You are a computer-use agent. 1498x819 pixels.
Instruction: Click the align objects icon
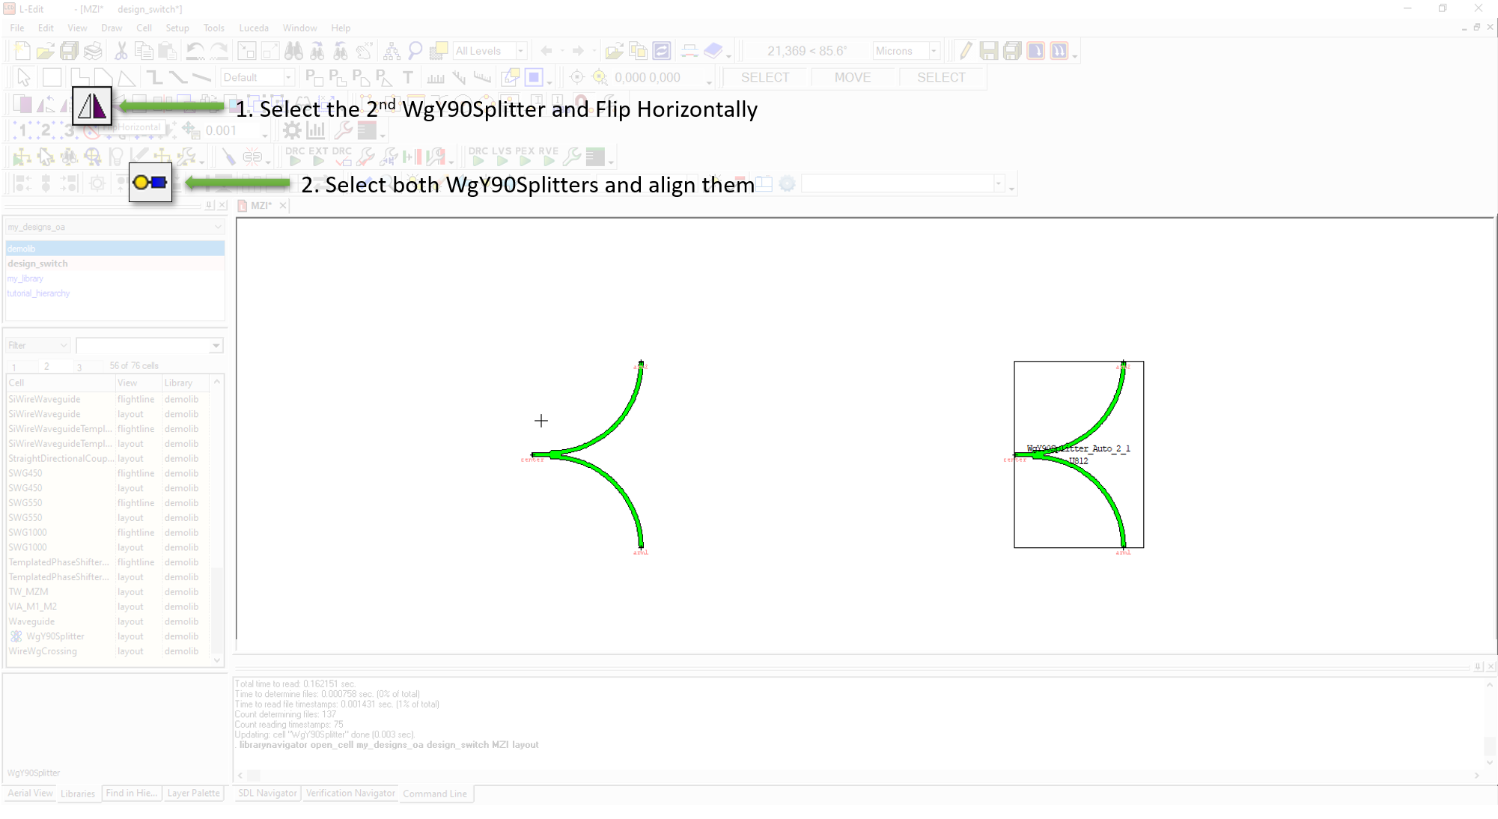point(150,183)
